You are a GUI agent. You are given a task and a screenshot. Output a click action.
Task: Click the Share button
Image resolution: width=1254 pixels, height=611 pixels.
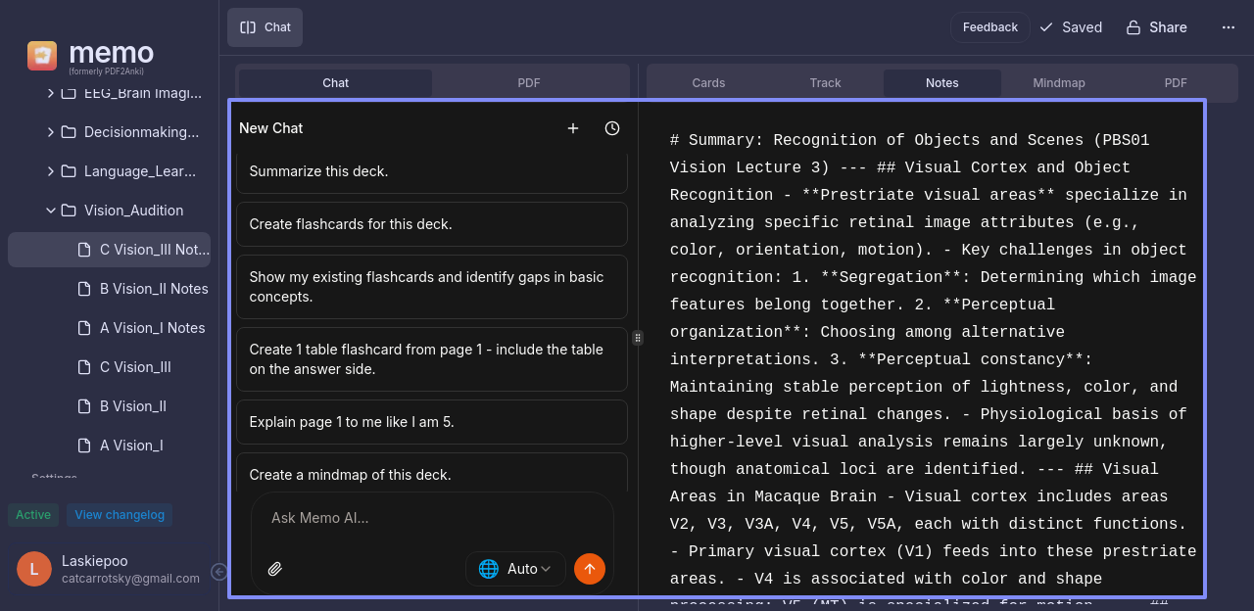(x=1157, y=27)
